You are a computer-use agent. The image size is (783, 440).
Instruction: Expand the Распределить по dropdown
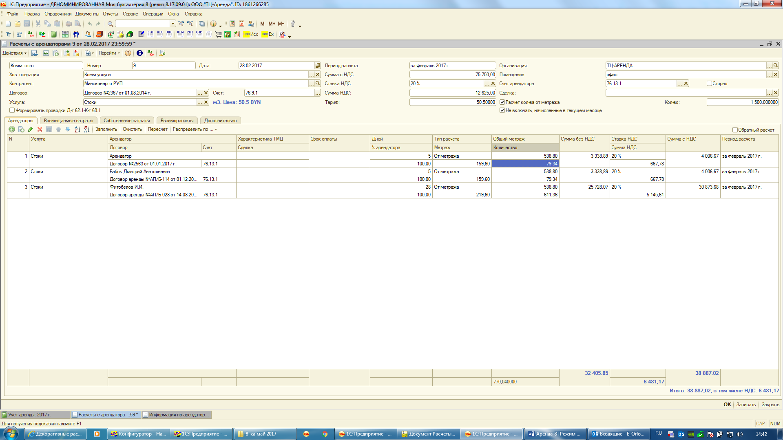195,129
